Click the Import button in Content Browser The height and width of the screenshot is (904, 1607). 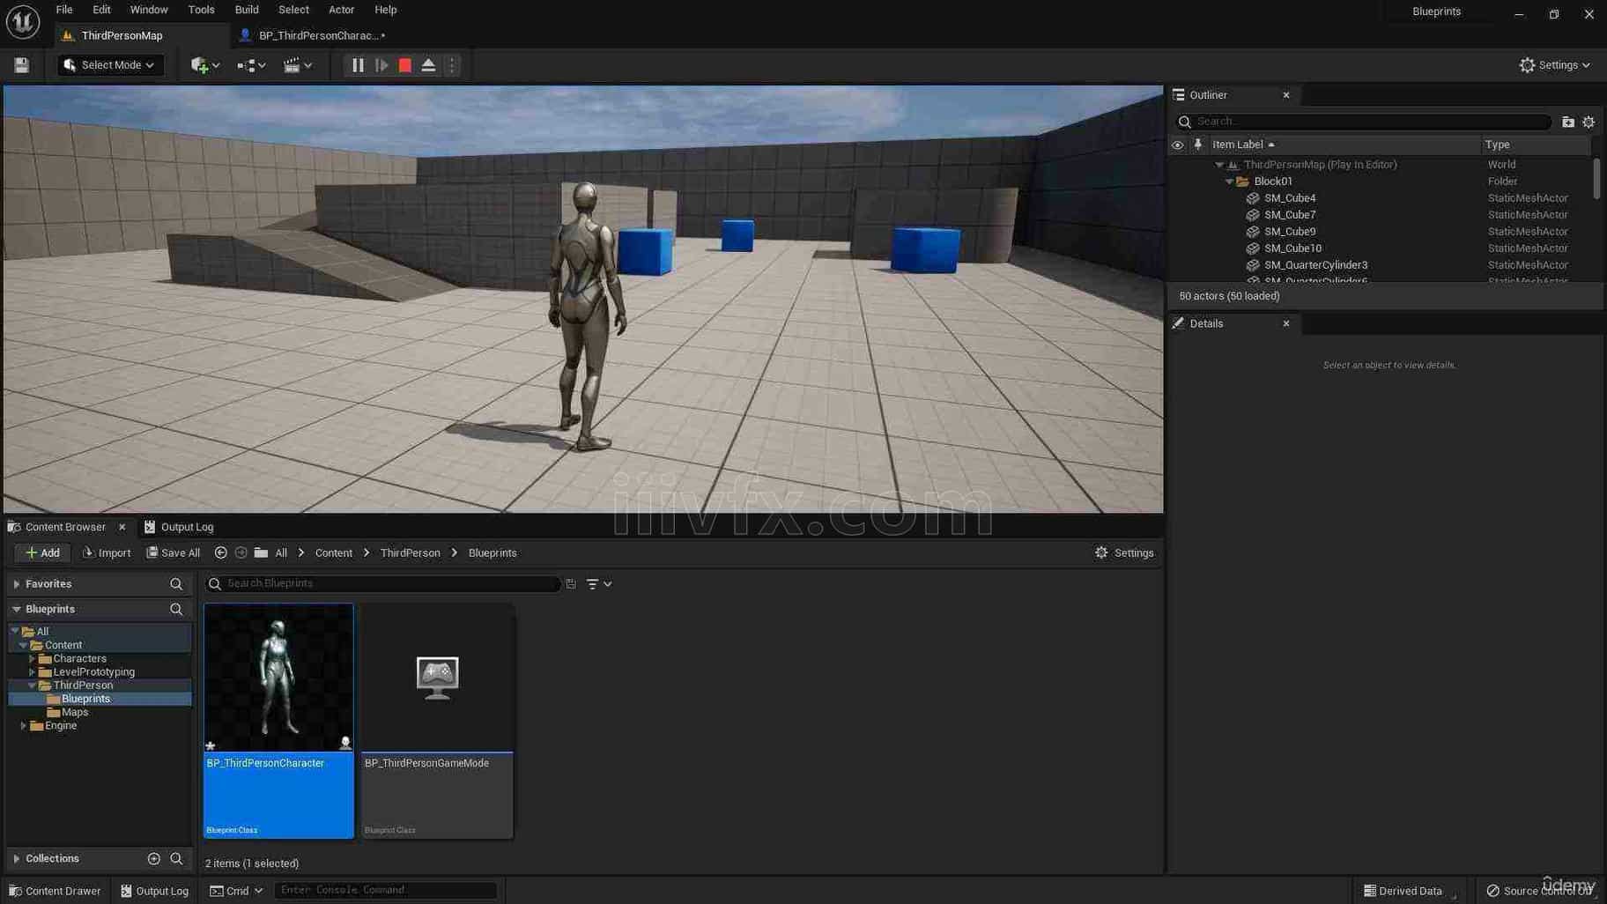click(107, 553)
